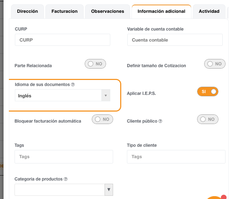This screenshot has height=199, width=234.
Task: Turn off Aplicar I.E.P.S. switch
Action: tap(208, 91)
